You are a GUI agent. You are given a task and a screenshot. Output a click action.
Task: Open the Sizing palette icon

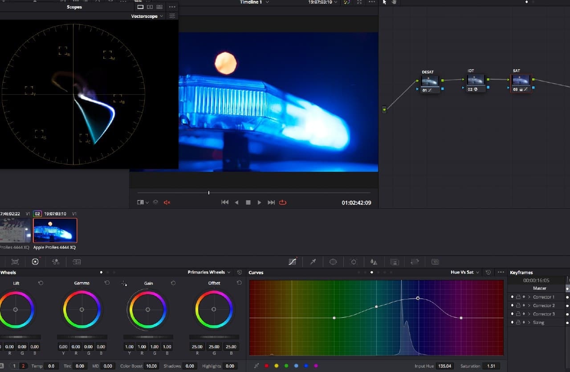click(415, 262)
